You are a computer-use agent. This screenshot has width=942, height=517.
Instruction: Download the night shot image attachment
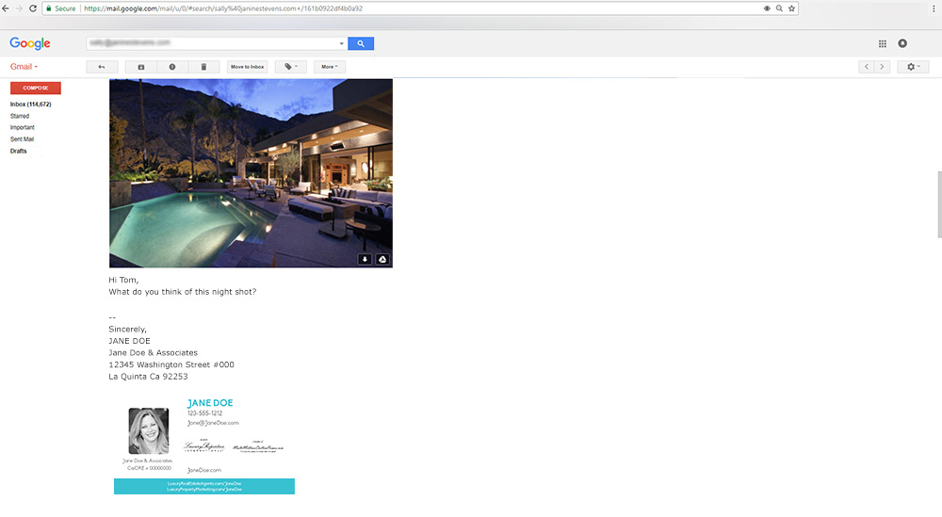365,259
